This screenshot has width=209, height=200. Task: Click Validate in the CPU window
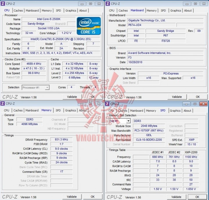pos(72,97)
